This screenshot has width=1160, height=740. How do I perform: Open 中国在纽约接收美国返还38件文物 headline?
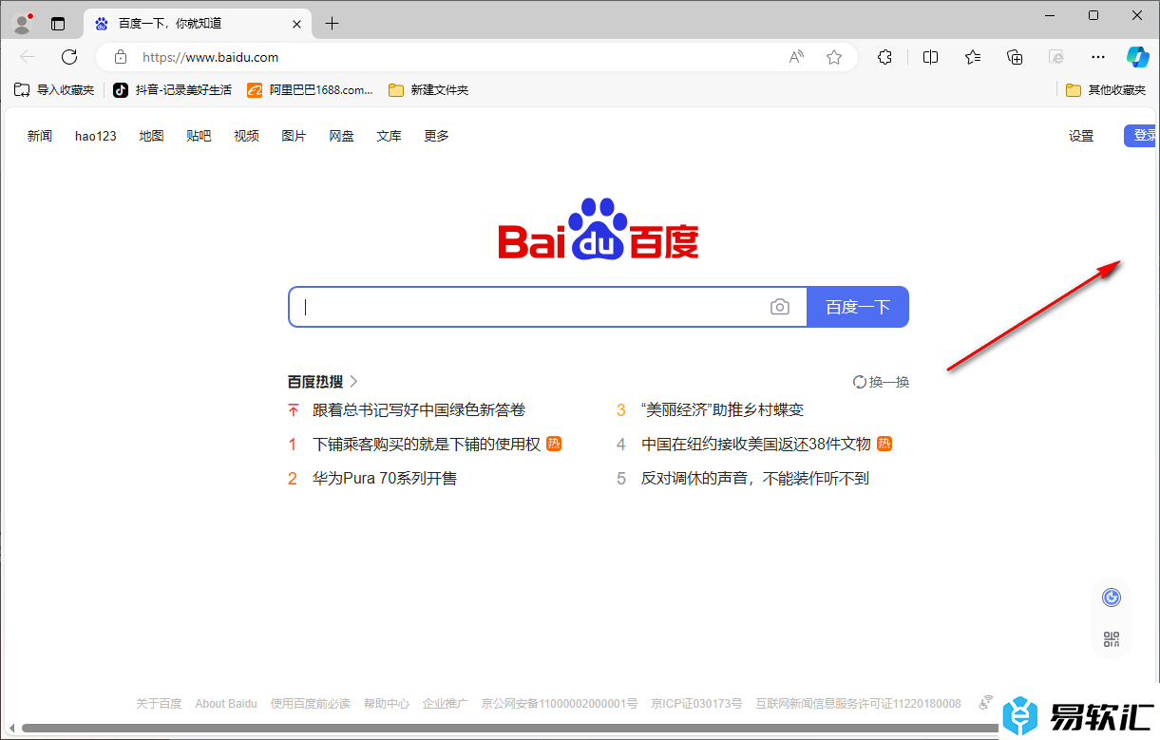(756, 445)
